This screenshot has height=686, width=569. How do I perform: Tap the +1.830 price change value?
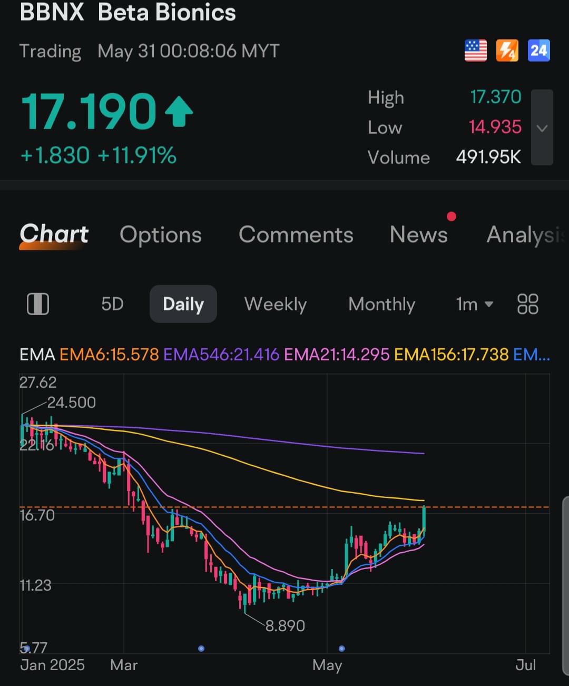point(55,155)
